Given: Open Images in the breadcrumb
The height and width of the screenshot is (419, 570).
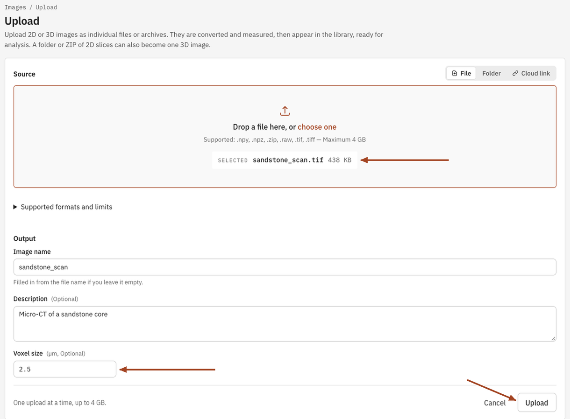Looking at the screenshot, I should 15,7.
